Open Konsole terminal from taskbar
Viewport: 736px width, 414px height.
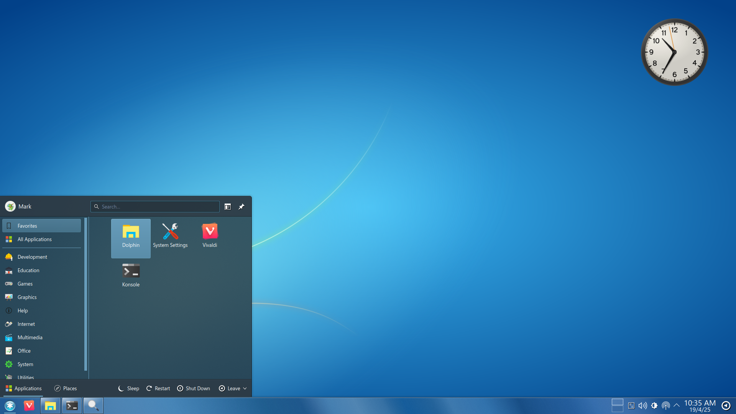(72, 406)
